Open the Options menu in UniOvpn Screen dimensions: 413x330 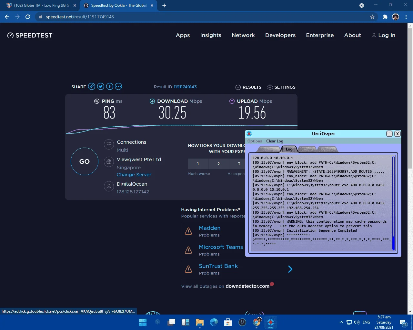tap(255, 141)
